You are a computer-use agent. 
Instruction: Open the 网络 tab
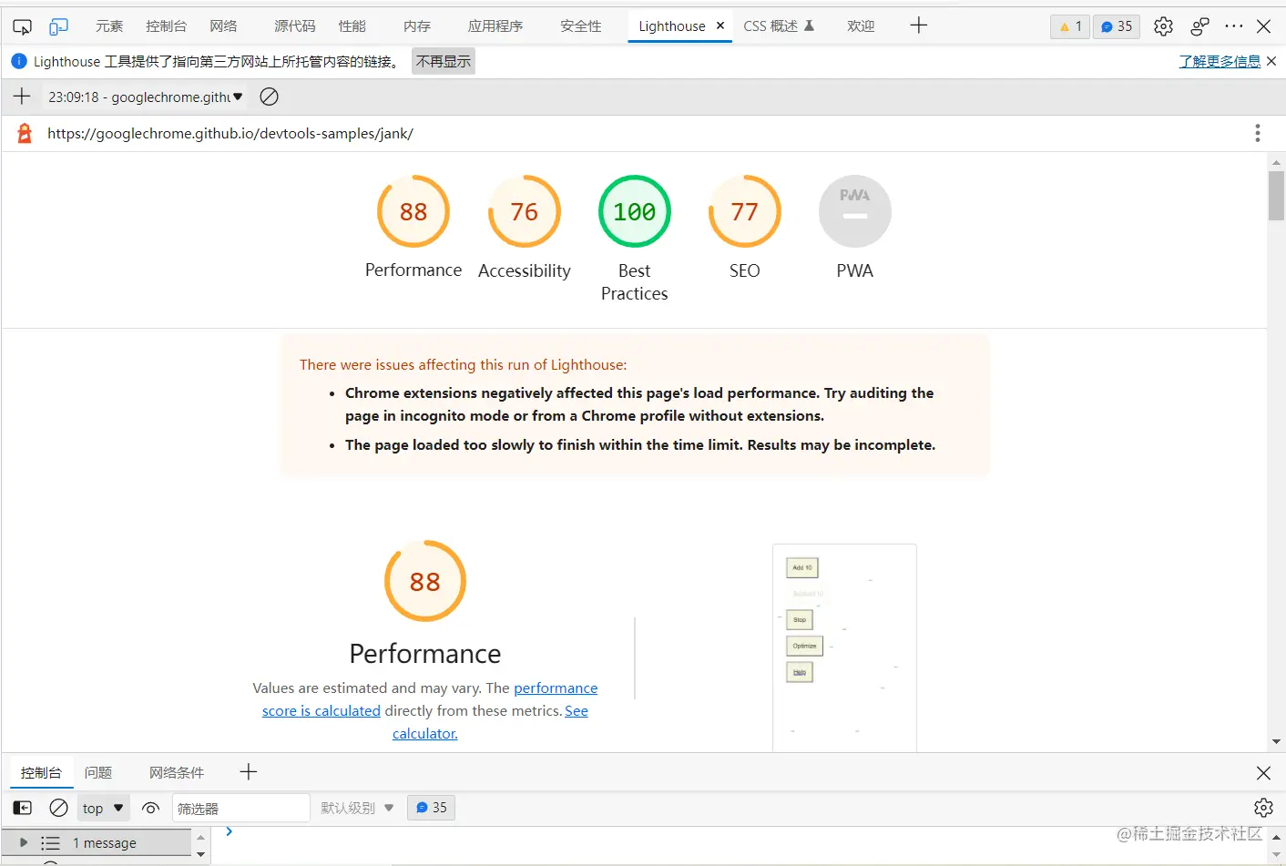point(223,26)
